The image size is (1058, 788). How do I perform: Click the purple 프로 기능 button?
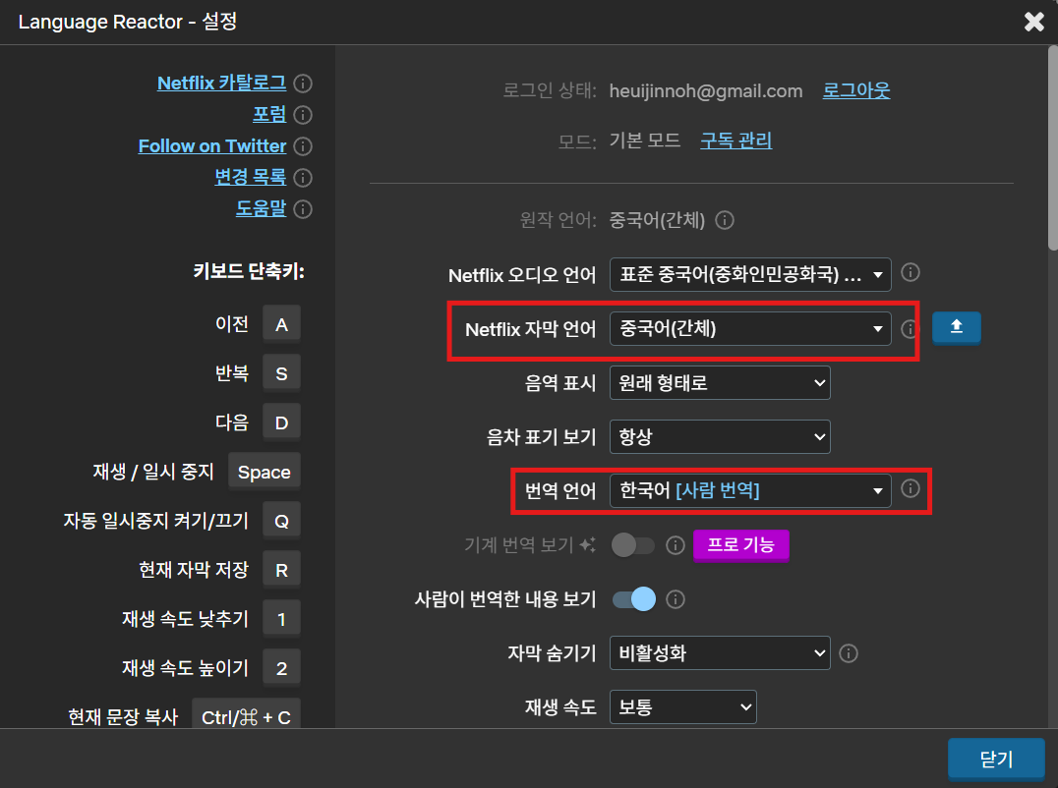pos(740,544)
